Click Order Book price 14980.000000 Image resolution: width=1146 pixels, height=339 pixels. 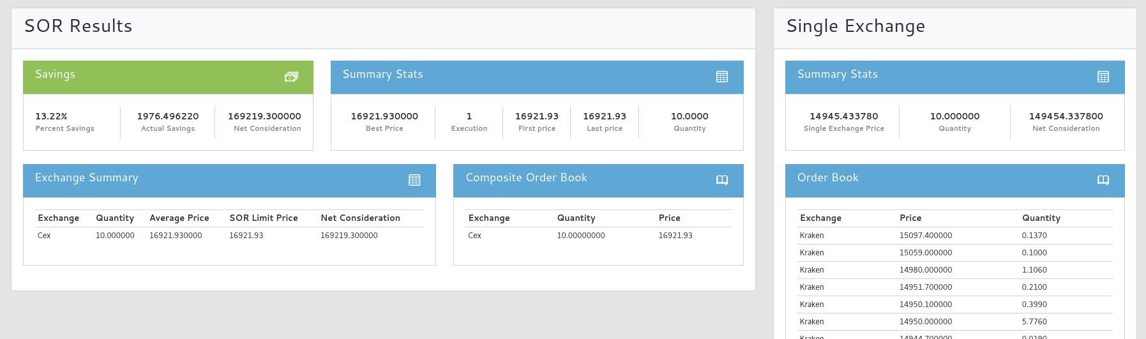coord(926,270)
